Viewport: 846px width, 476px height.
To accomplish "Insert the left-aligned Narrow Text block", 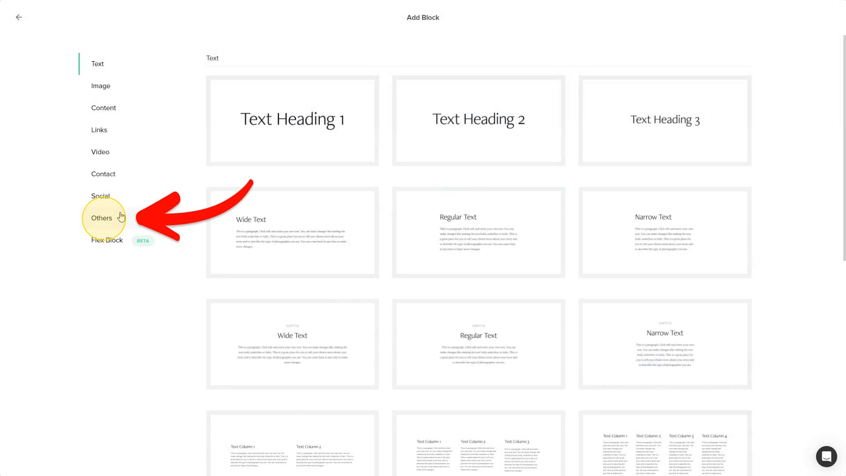I will [x=665, y=232].
